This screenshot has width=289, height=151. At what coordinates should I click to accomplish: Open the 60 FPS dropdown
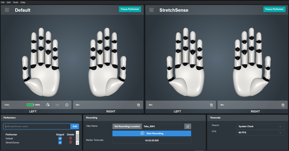[x=260, y=133]
